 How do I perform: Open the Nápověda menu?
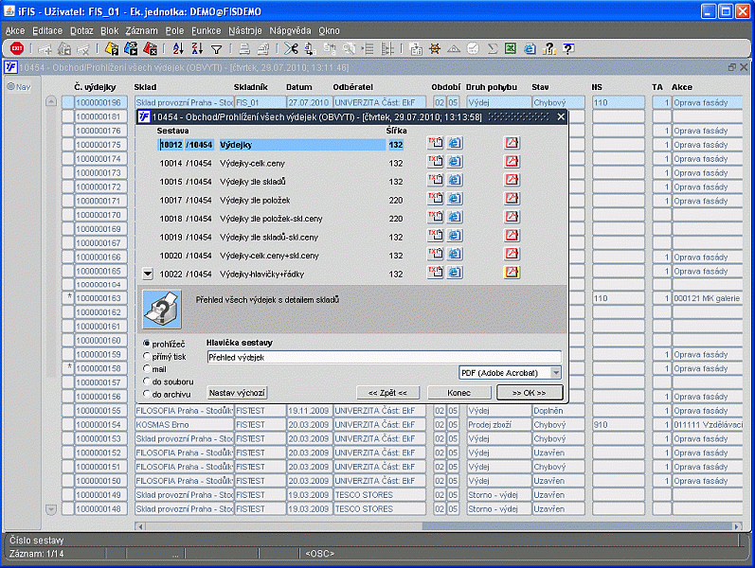coord(290,31)
